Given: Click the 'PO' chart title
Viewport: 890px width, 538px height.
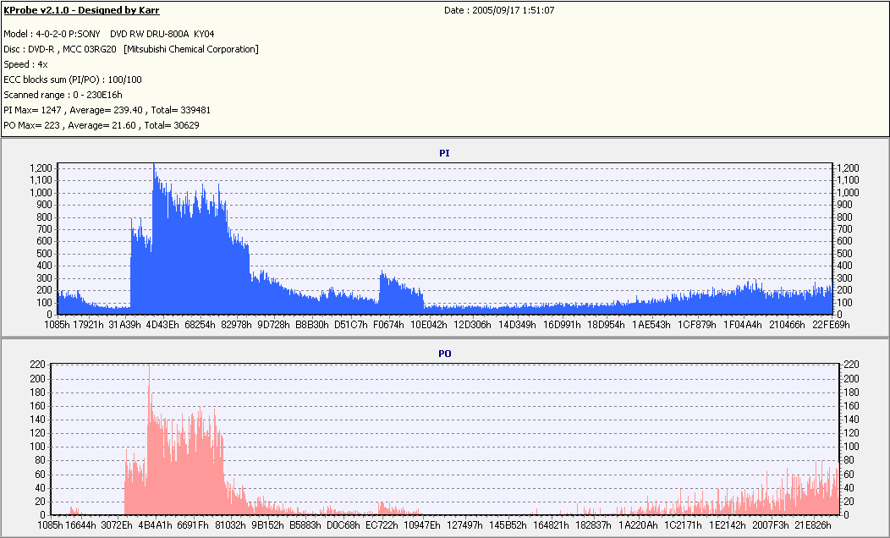Looking at the screenshot, I should (x=445, y=354).
